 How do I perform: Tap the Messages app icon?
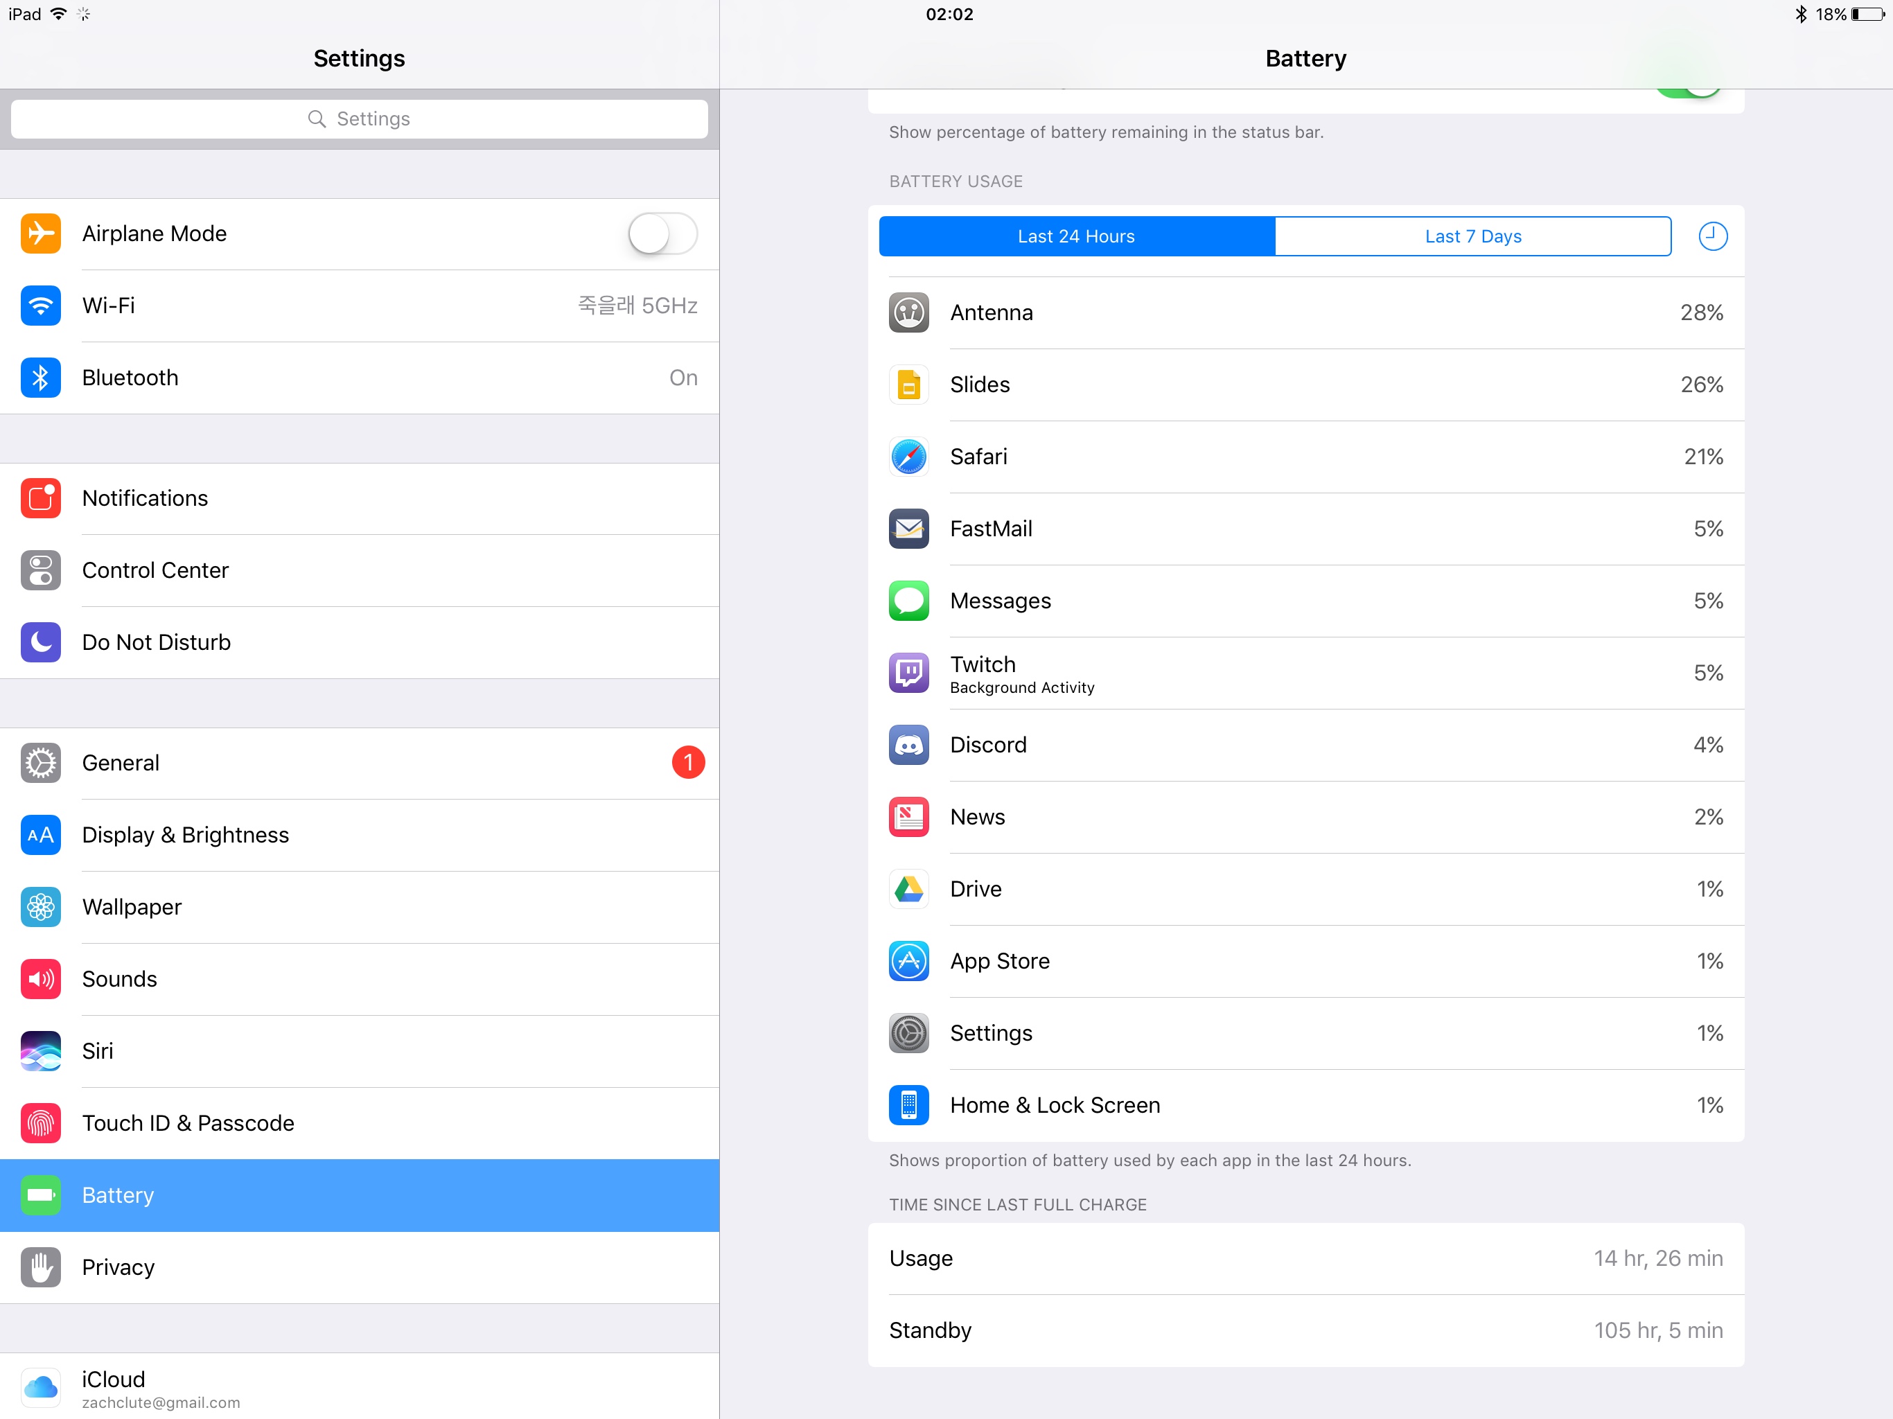909,601
